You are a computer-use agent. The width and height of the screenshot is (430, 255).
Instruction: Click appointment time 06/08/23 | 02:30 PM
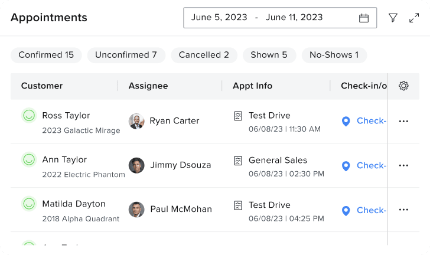[x=286, y=174]
